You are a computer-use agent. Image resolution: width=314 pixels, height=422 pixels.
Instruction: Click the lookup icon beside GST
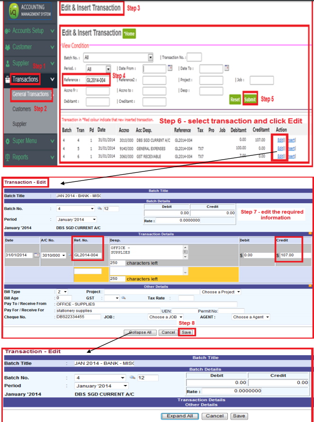tap(122, 298)
